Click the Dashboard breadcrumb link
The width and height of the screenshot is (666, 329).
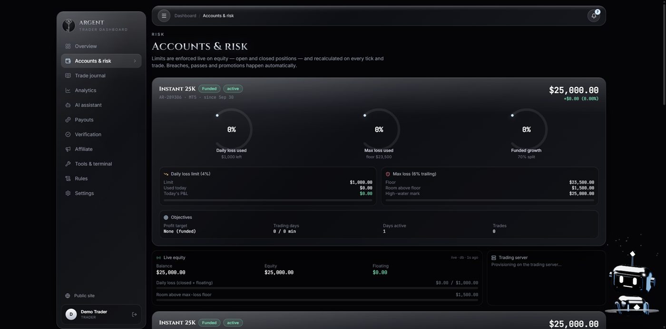point(185,16)
